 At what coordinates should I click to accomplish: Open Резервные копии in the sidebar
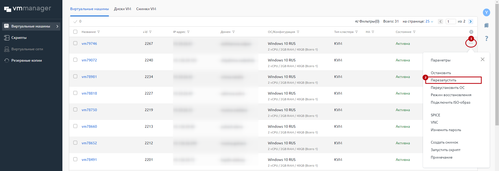[x=27, y=61]
